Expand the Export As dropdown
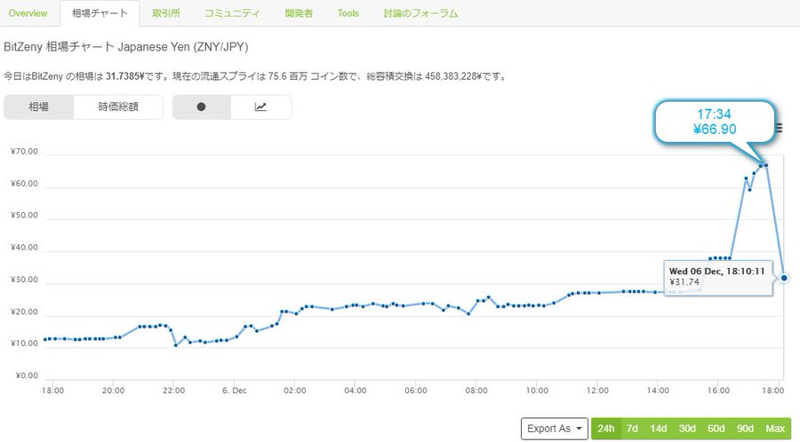 click(x=554, y=429)
